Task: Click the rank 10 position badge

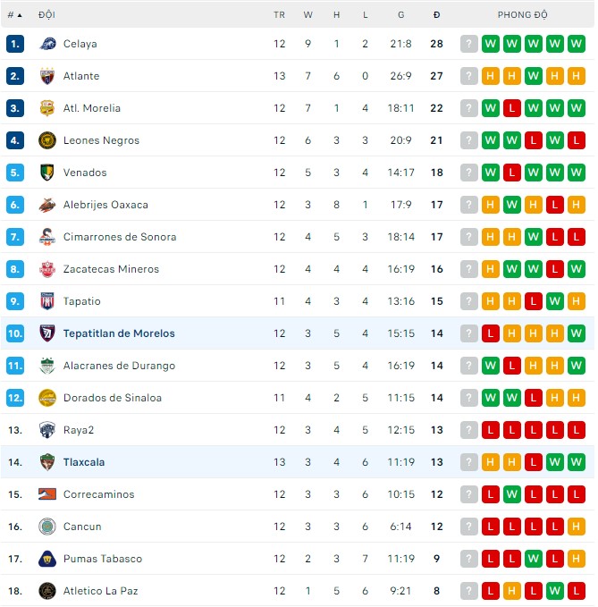Action: 15,333
